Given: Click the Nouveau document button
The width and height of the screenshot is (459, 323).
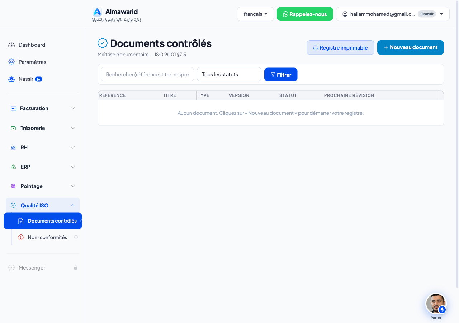Looking at the screenshot, I should [411, 47].
